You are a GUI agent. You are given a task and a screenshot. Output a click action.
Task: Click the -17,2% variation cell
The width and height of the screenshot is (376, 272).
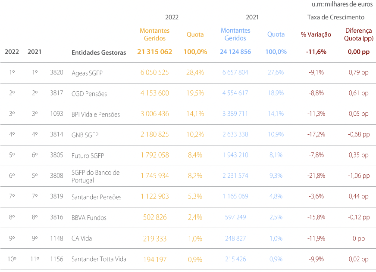pos(316,134)
